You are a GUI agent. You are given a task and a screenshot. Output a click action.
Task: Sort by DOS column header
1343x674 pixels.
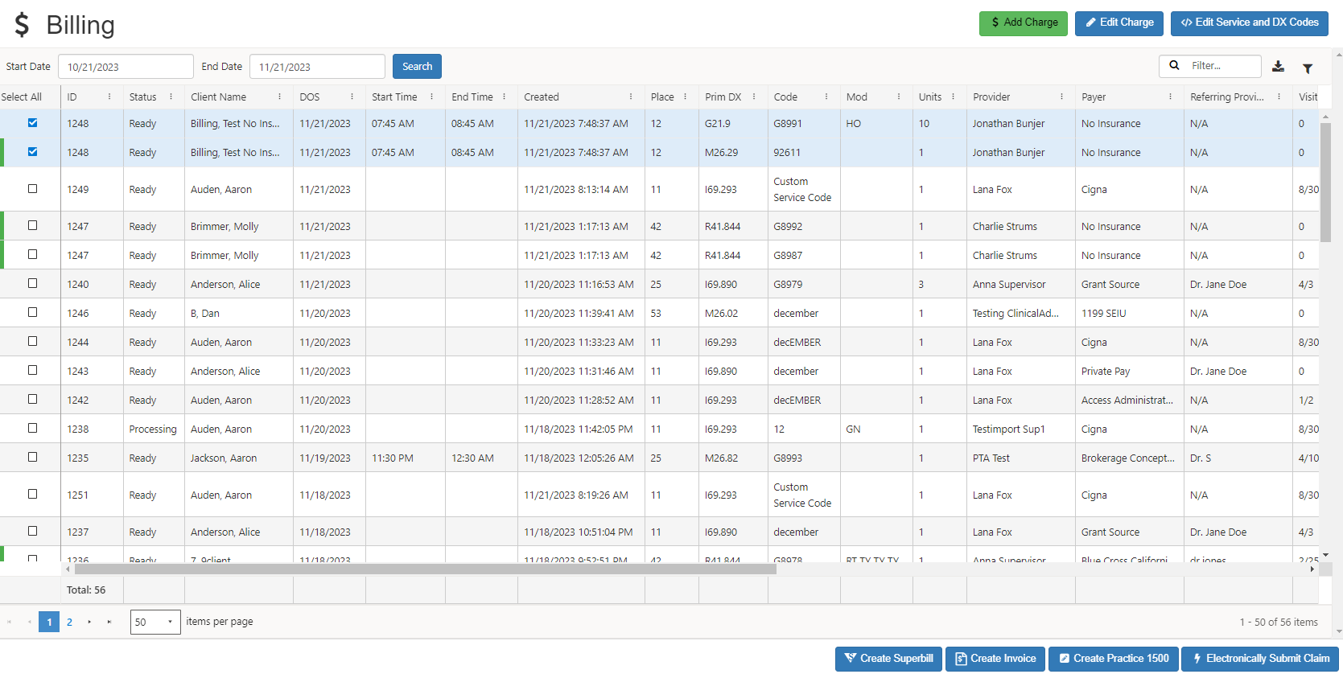tap(310, 97)
